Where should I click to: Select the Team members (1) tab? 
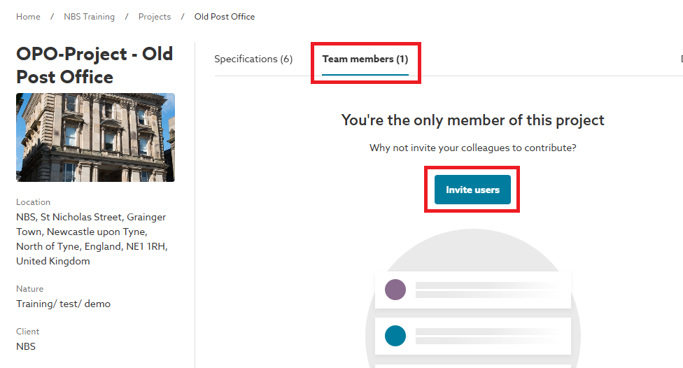coord(365,59)
